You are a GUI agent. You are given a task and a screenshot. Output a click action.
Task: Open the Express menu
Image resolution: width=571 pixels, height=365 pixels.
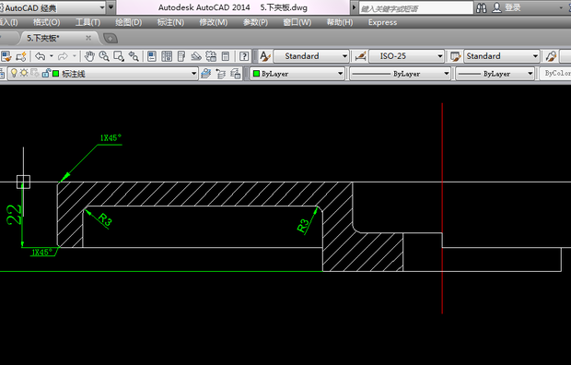coord(382,22)
